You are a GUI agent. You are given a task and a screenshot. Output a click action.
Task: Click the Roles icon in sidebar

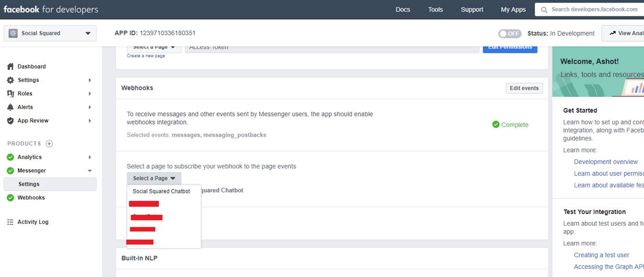point(11,93)
